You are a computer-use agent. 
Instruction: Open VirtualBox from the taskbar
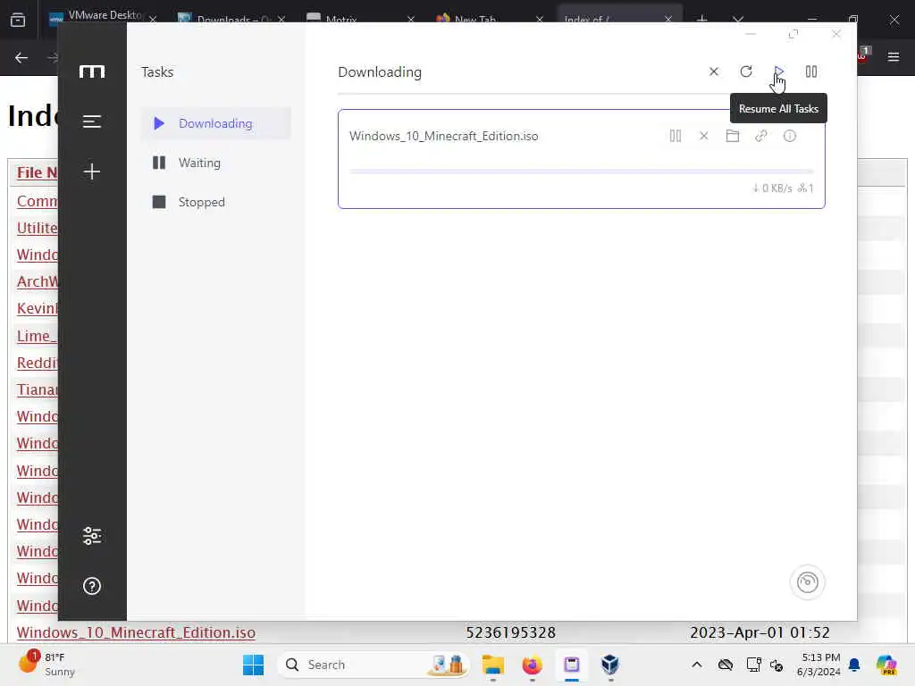[x=610, y=665]
